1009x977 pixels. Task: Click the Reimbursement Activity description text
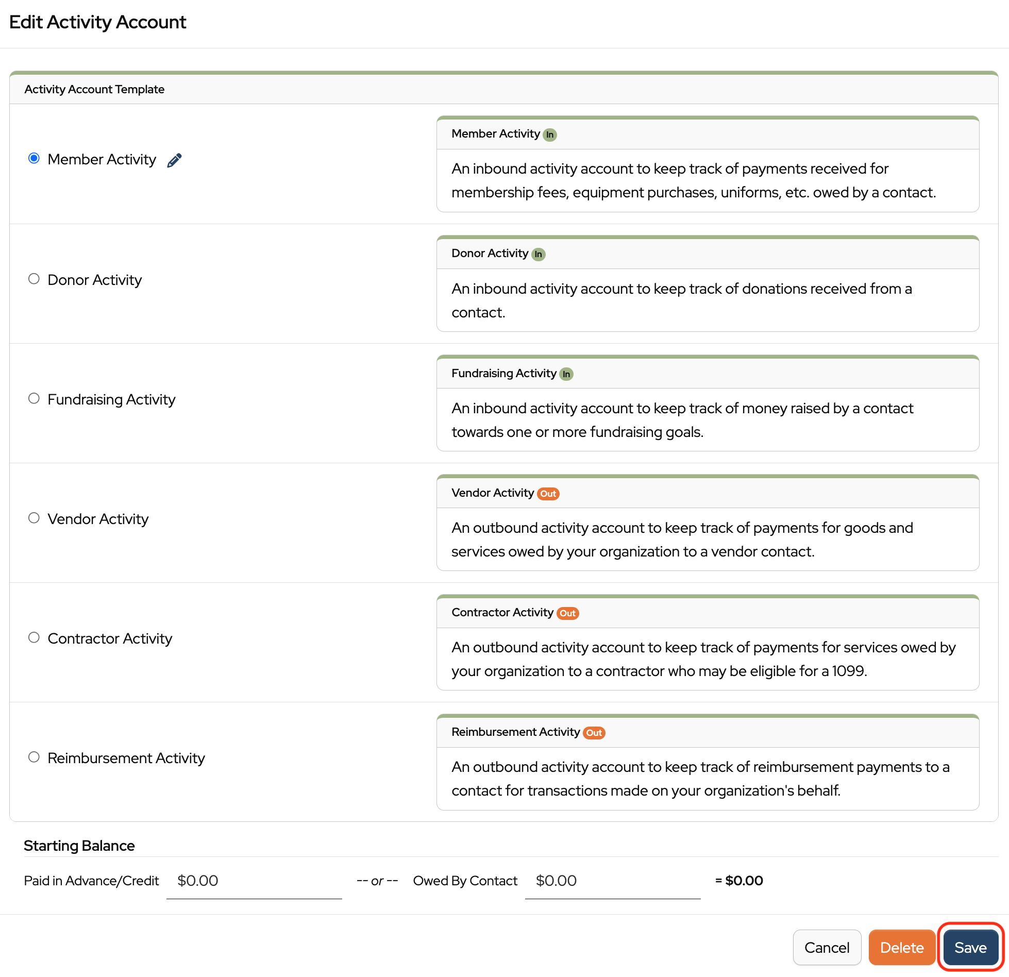pos(700,779)
